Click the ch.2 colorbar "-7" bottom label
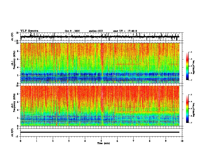The image size is (205, 158). [x=191, y=123]
